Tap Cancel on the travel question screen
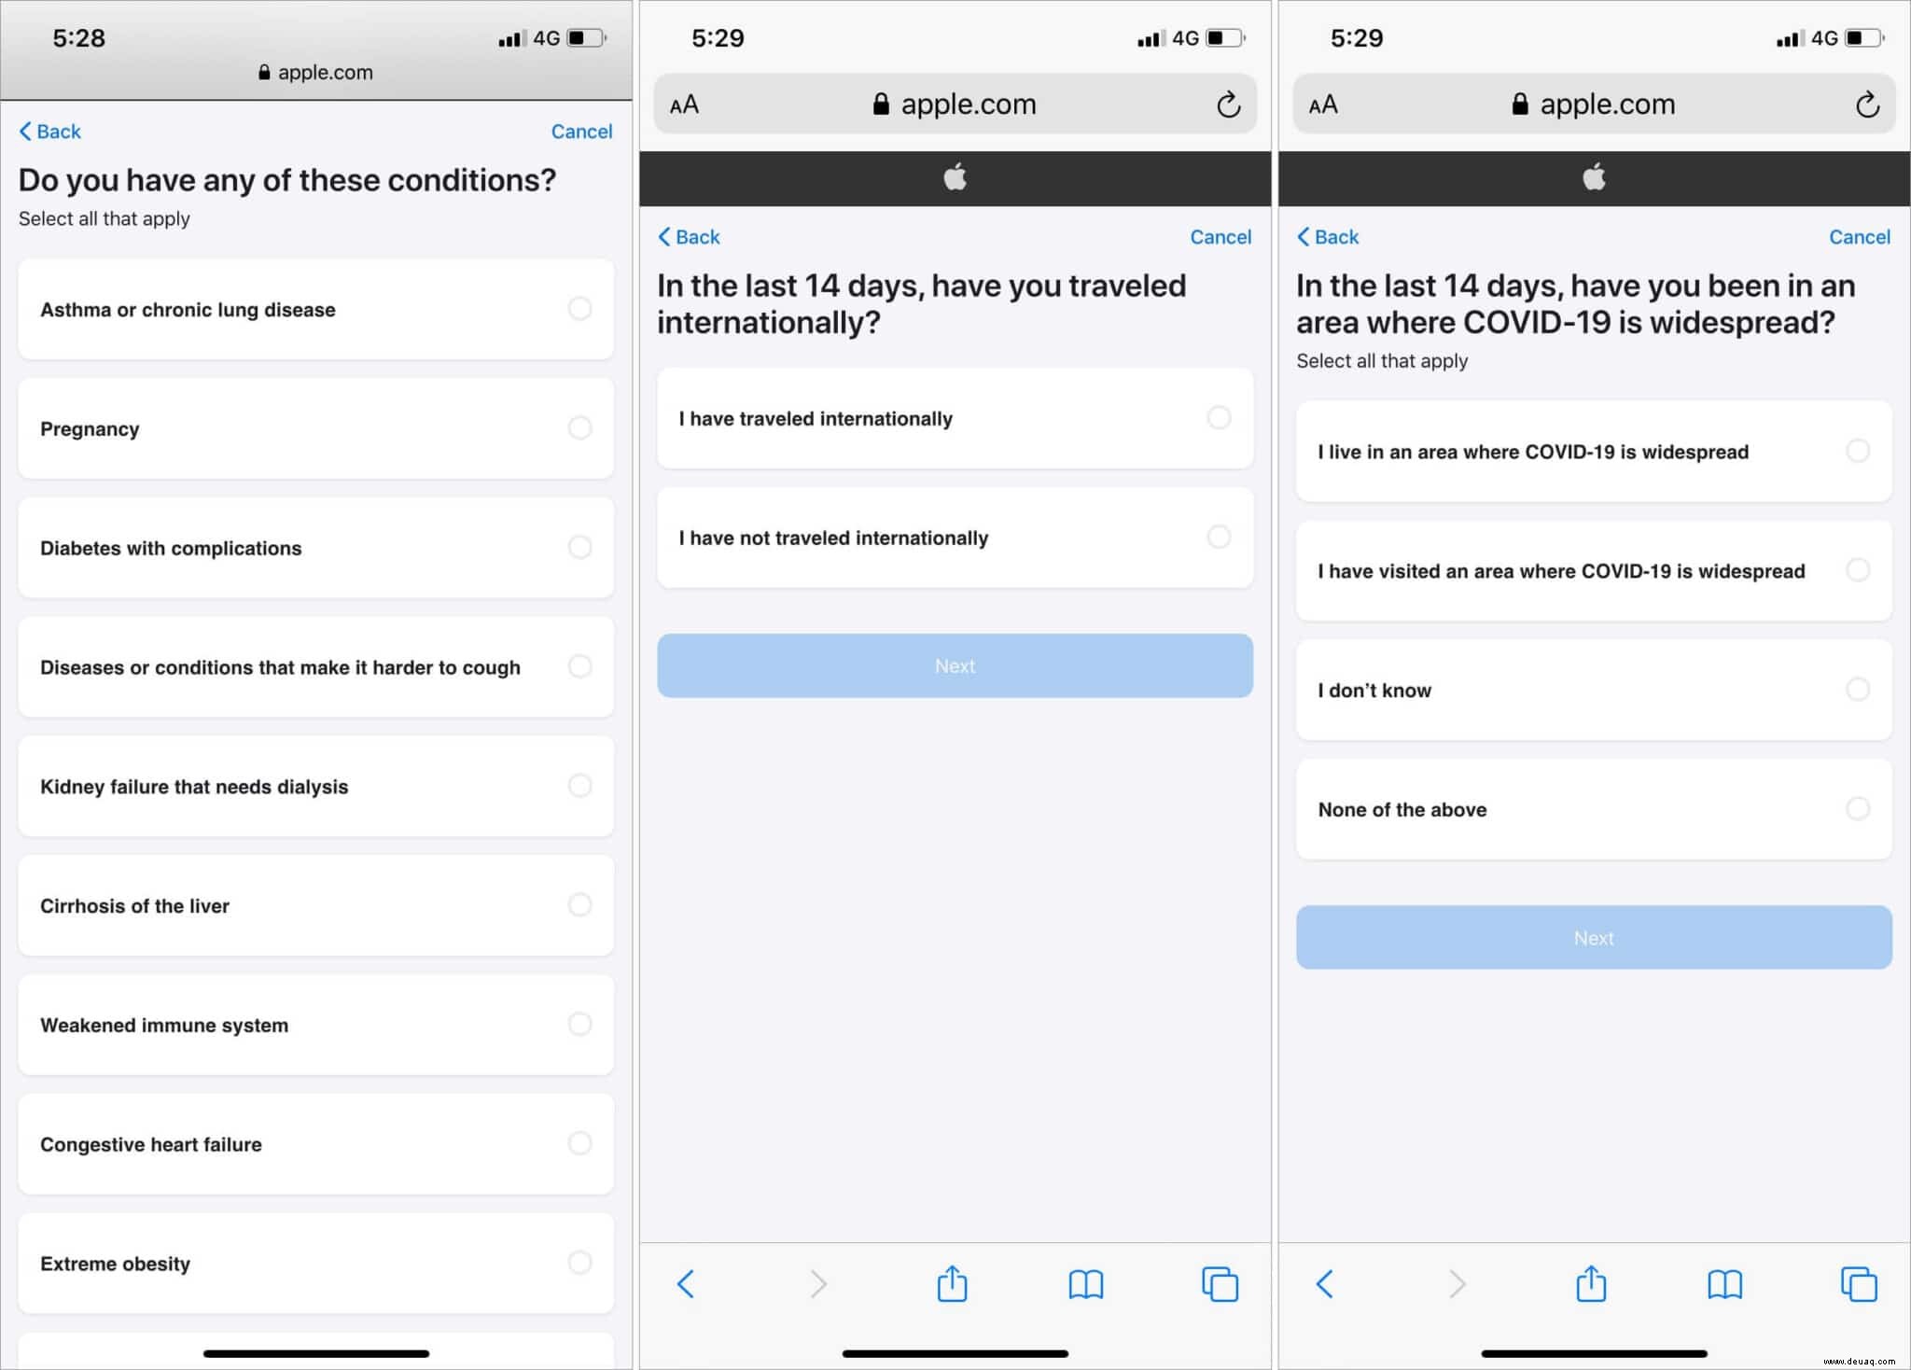Viewport: 1911px width, 1370px height. [1221, 236]
